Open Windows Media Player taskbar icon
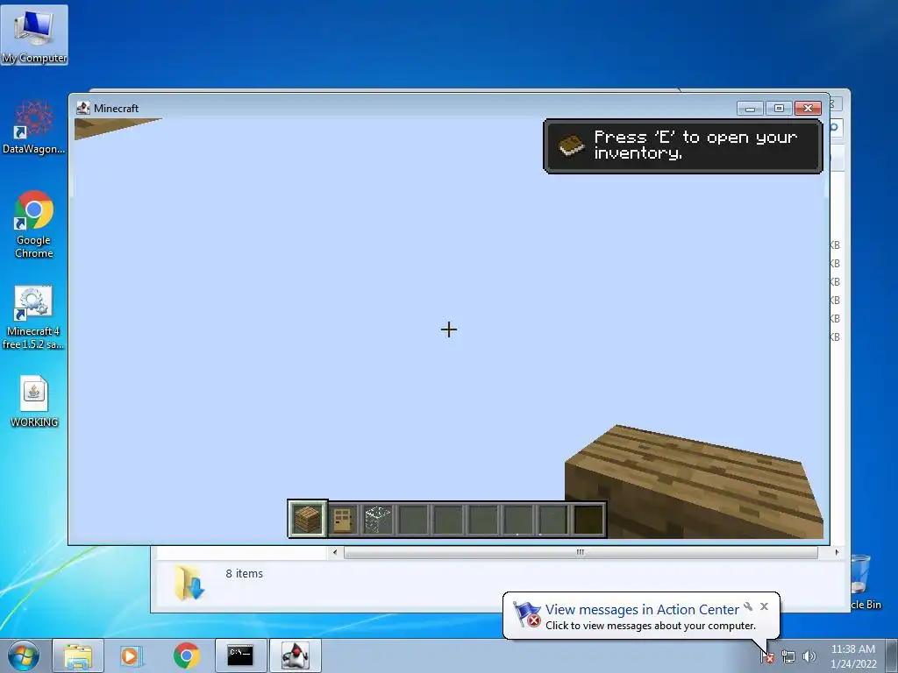The width and height of the screenshot is (898, 673). click(132, 655)
